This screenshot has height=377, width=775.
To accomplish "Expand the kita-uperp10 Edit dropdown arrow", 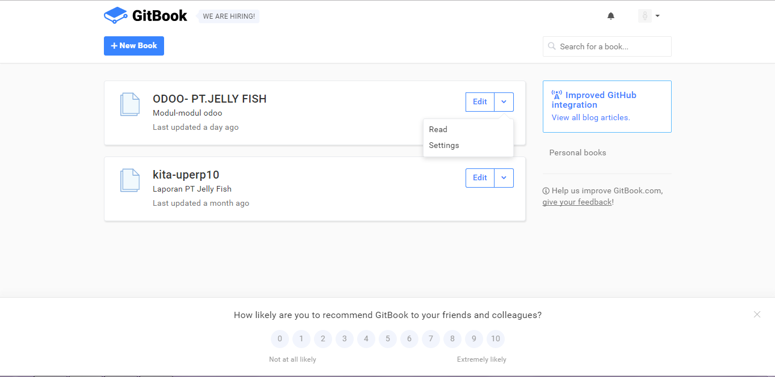I will (504, 177).
